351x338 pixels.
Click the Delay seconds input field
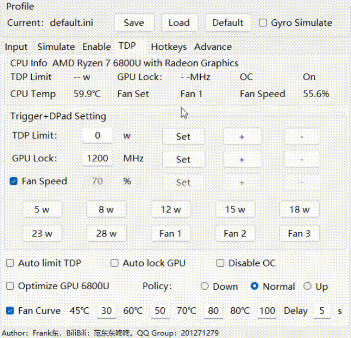(x=322, y=311)
